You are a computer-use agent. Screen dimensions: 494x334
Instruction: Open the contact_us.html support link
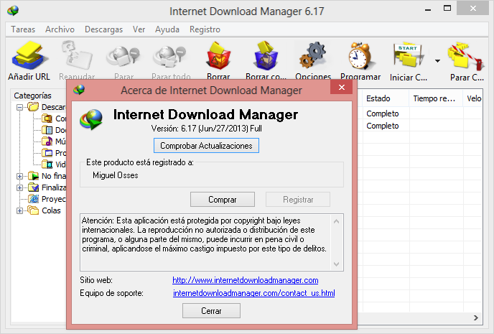click(254, 293)
